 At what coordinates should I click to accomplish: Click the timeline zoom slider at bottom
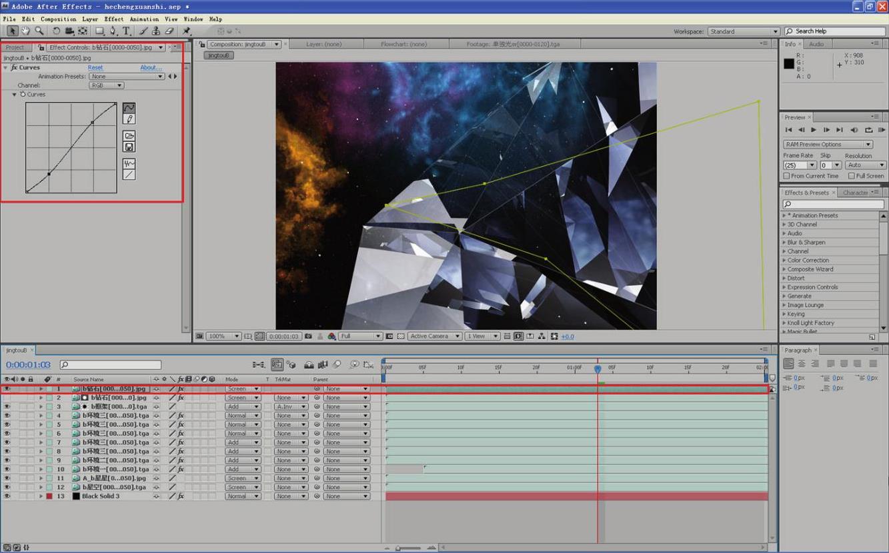[409, 548]
